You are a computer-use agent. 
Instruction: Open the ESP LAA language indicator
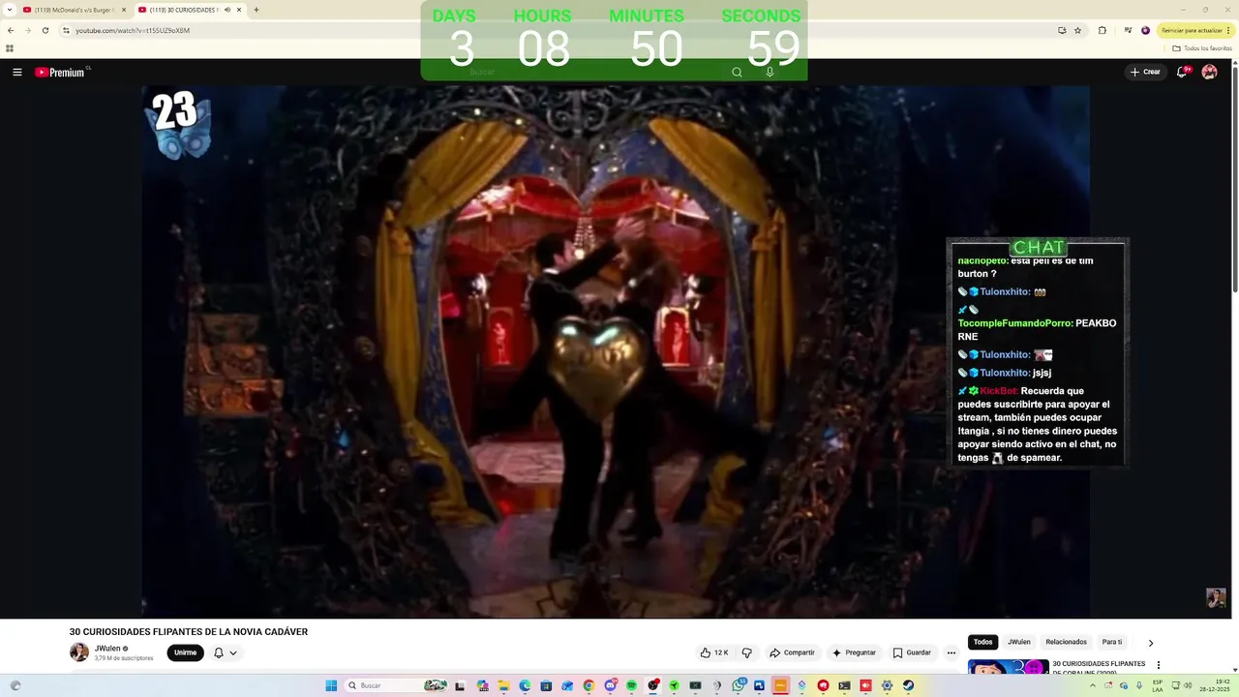tap(1158, 685)
